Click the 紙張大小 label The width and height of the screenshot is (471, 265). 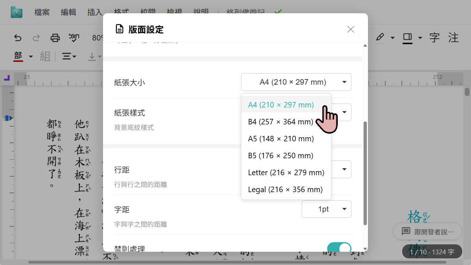pos(130,82)
